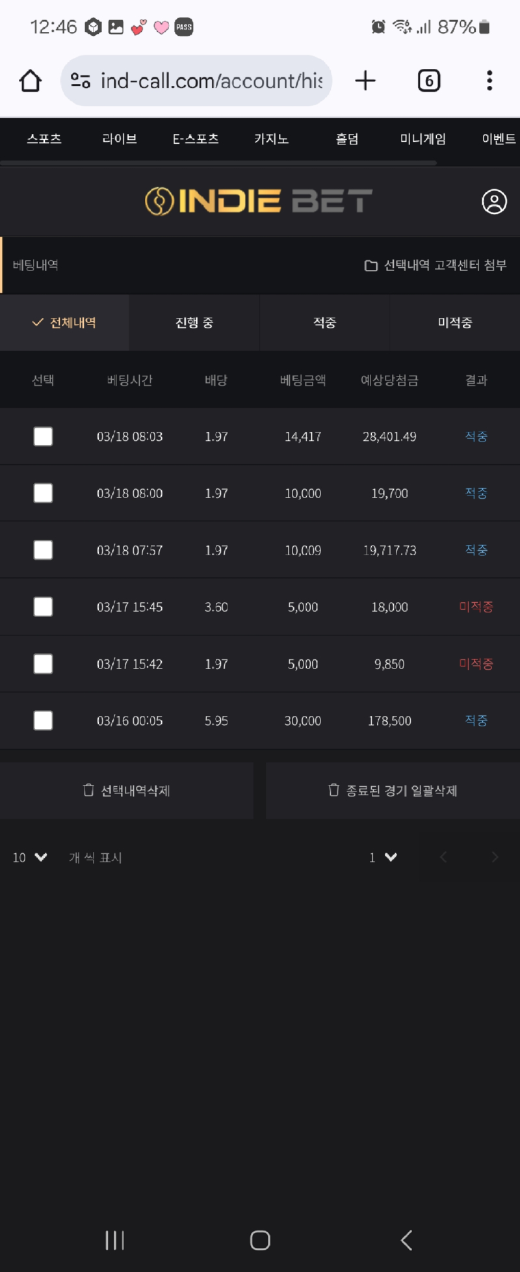Tap the Android back navigation arrow
This screenshot has height=1272, width=520.
(407, 1240)
